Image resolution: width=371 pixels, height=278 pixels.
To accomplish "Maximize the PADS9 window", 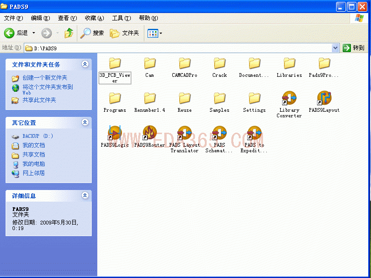I will (x=351, y=7).
